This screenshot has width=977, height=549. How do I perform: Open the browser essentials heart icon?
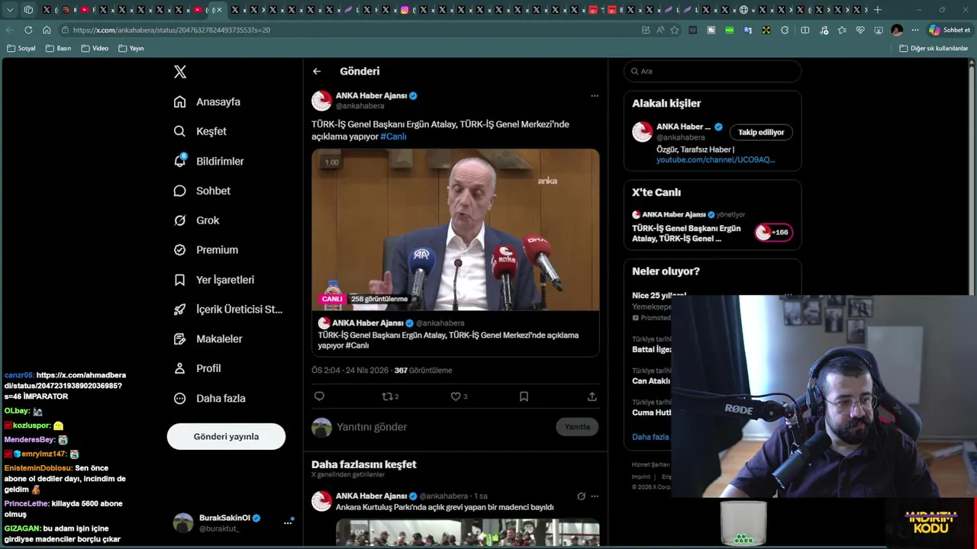[860, 30]
